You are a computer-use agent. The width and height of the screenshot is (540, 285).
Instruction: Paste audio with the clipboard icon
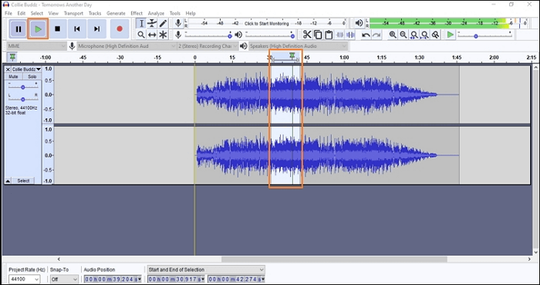329,35
